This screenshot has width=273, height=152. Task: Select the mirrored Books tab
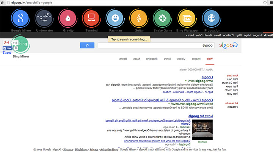coord(123,59)
